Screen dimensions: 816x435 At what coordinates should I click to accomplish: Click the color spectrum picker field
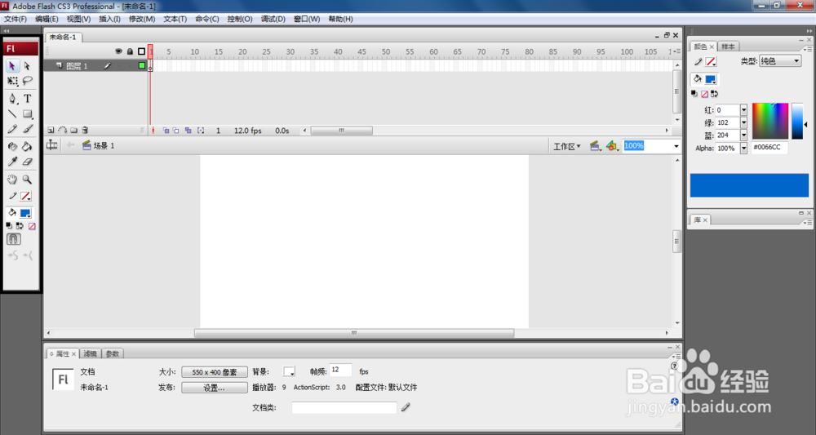coord(770,122)
